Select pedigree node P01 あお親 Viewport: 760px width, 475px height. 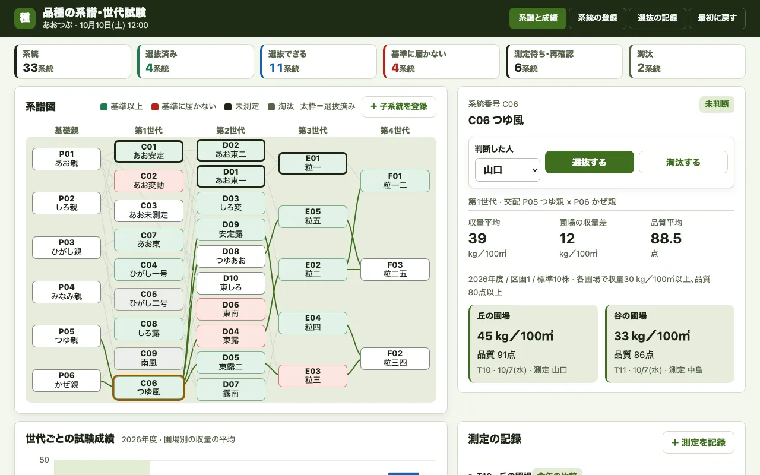pyautogui.click(x=66, y=159)
